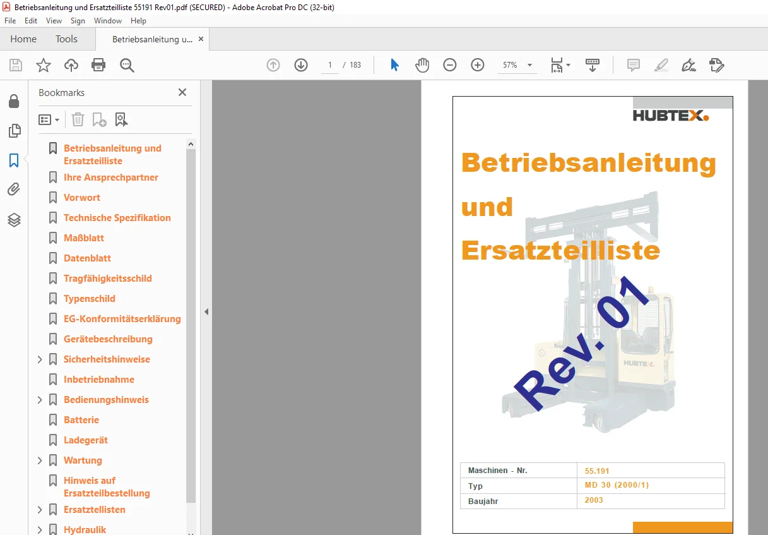Open the Fill and Sign tool
This screenshot has width=768, height=535.
[688, 65]
